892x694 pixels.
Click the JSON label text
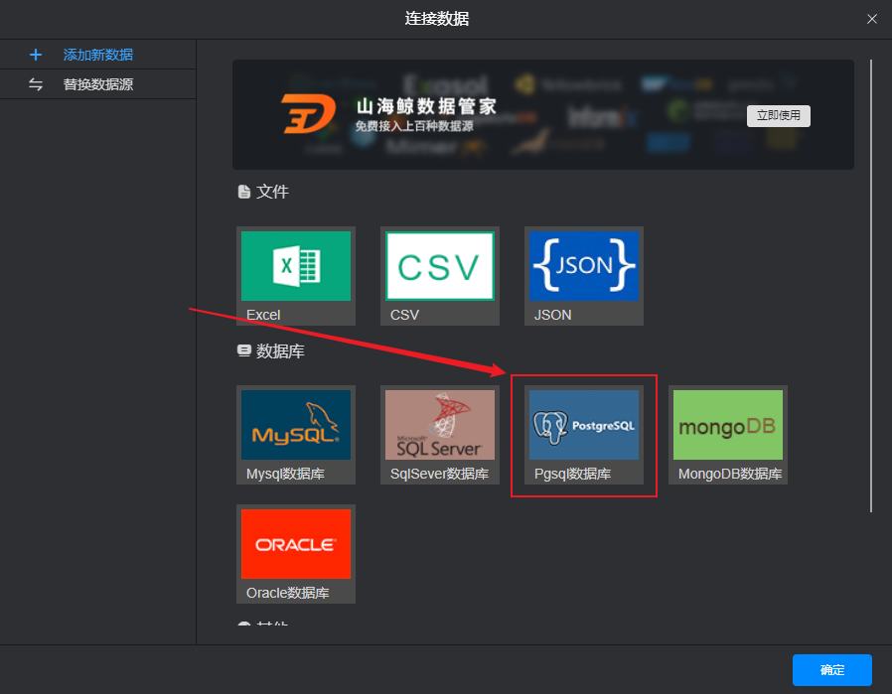[552, 315]
